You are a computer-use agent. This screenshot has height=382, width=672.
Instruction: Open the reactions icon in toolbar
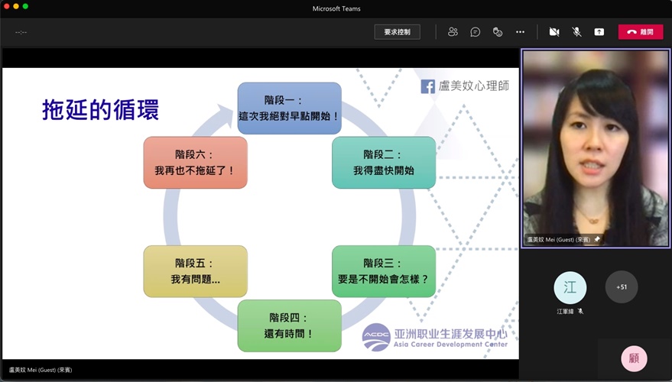click(x=497, y=32)
